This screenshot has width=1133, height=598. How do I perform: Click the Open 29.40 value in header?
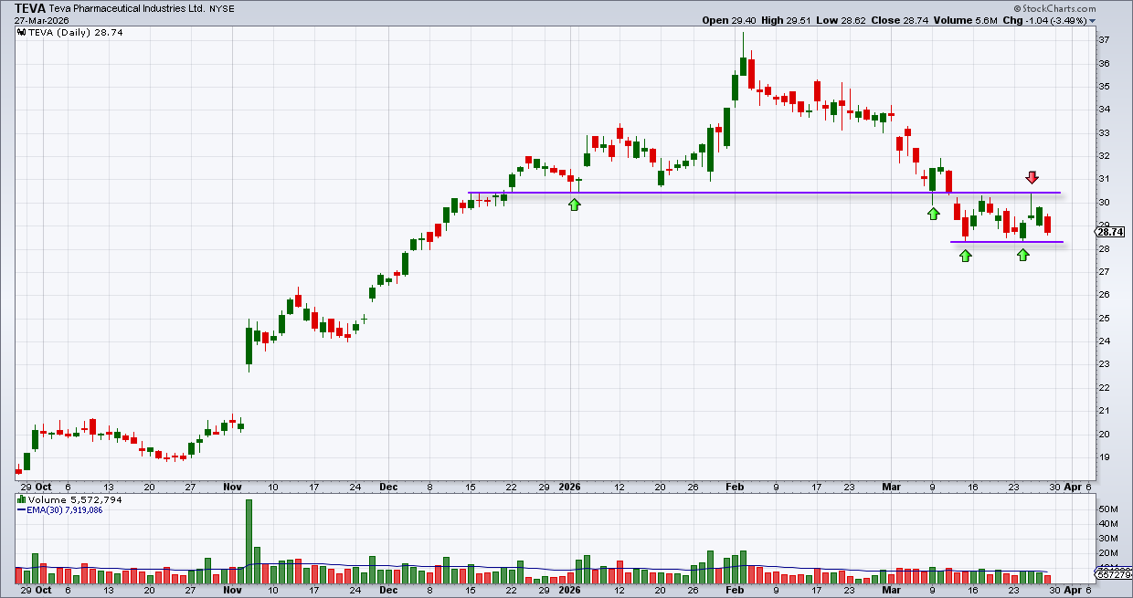(731, 20)
